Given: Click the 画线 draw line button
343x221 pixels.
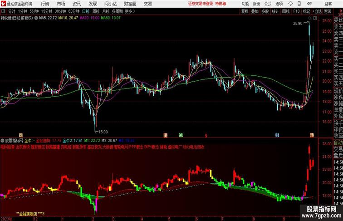Looking at the screenshot, I should pyautogui.click(x=286, y=11).
